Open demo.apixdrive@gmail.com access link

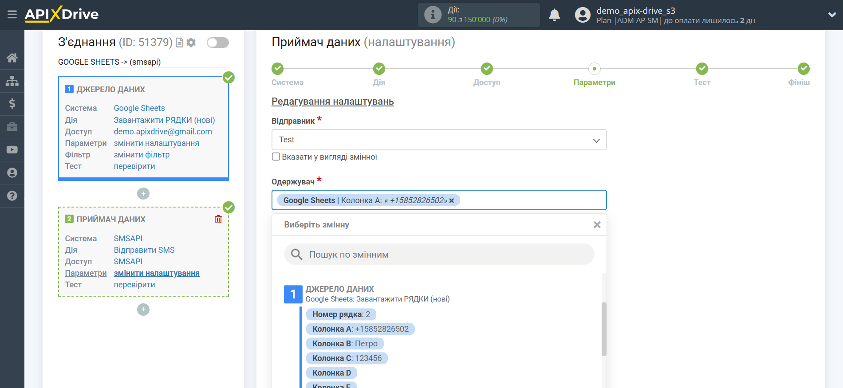click(163, 132)
